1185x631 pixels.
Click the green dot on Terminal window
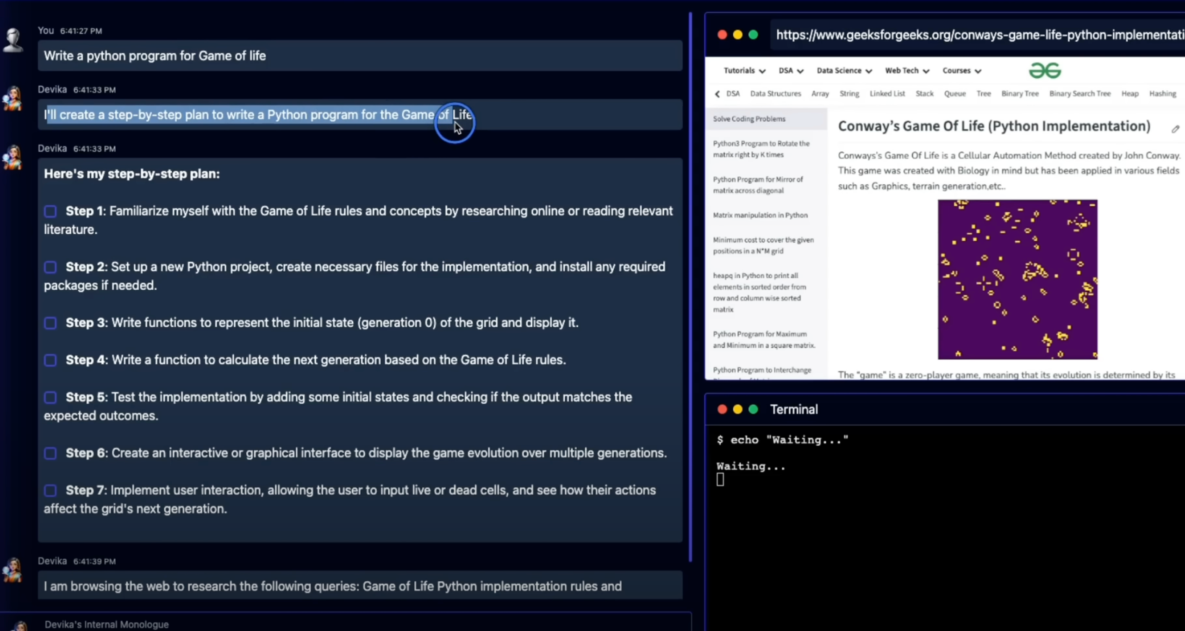click(753, 409)
